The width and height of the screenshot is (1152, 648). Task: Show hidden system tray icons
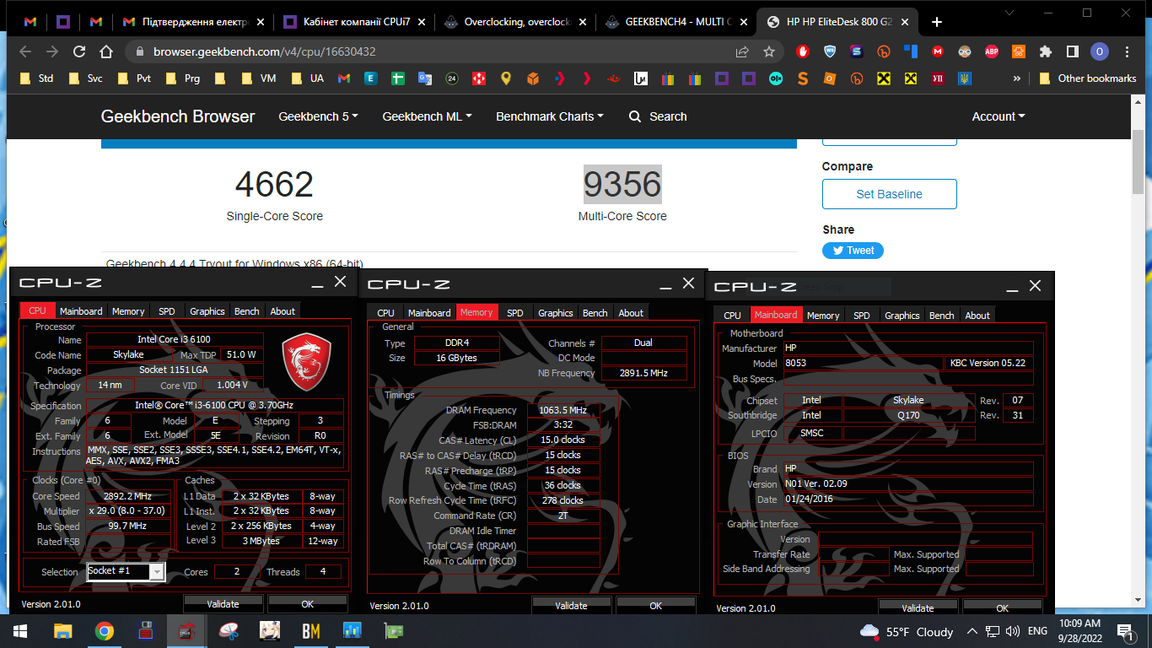point(972,631)
